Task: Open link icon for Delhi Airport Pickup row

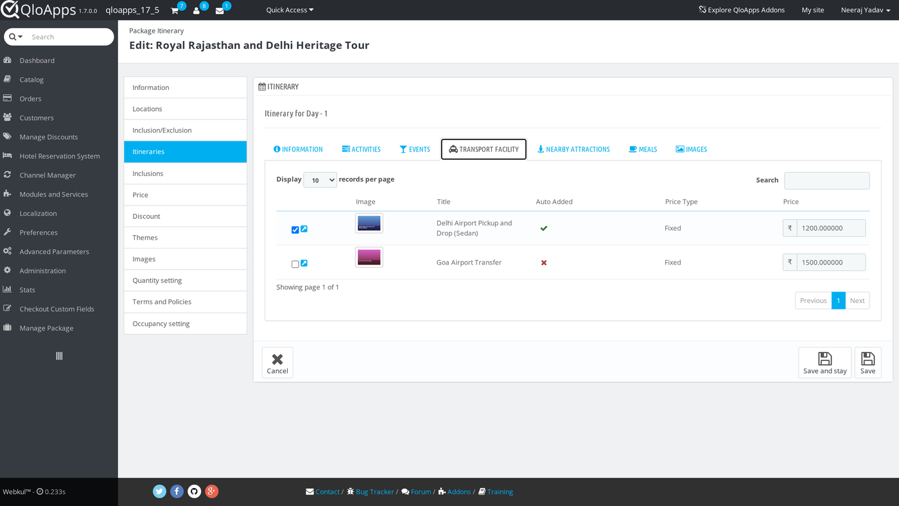Action: point(304,229)
